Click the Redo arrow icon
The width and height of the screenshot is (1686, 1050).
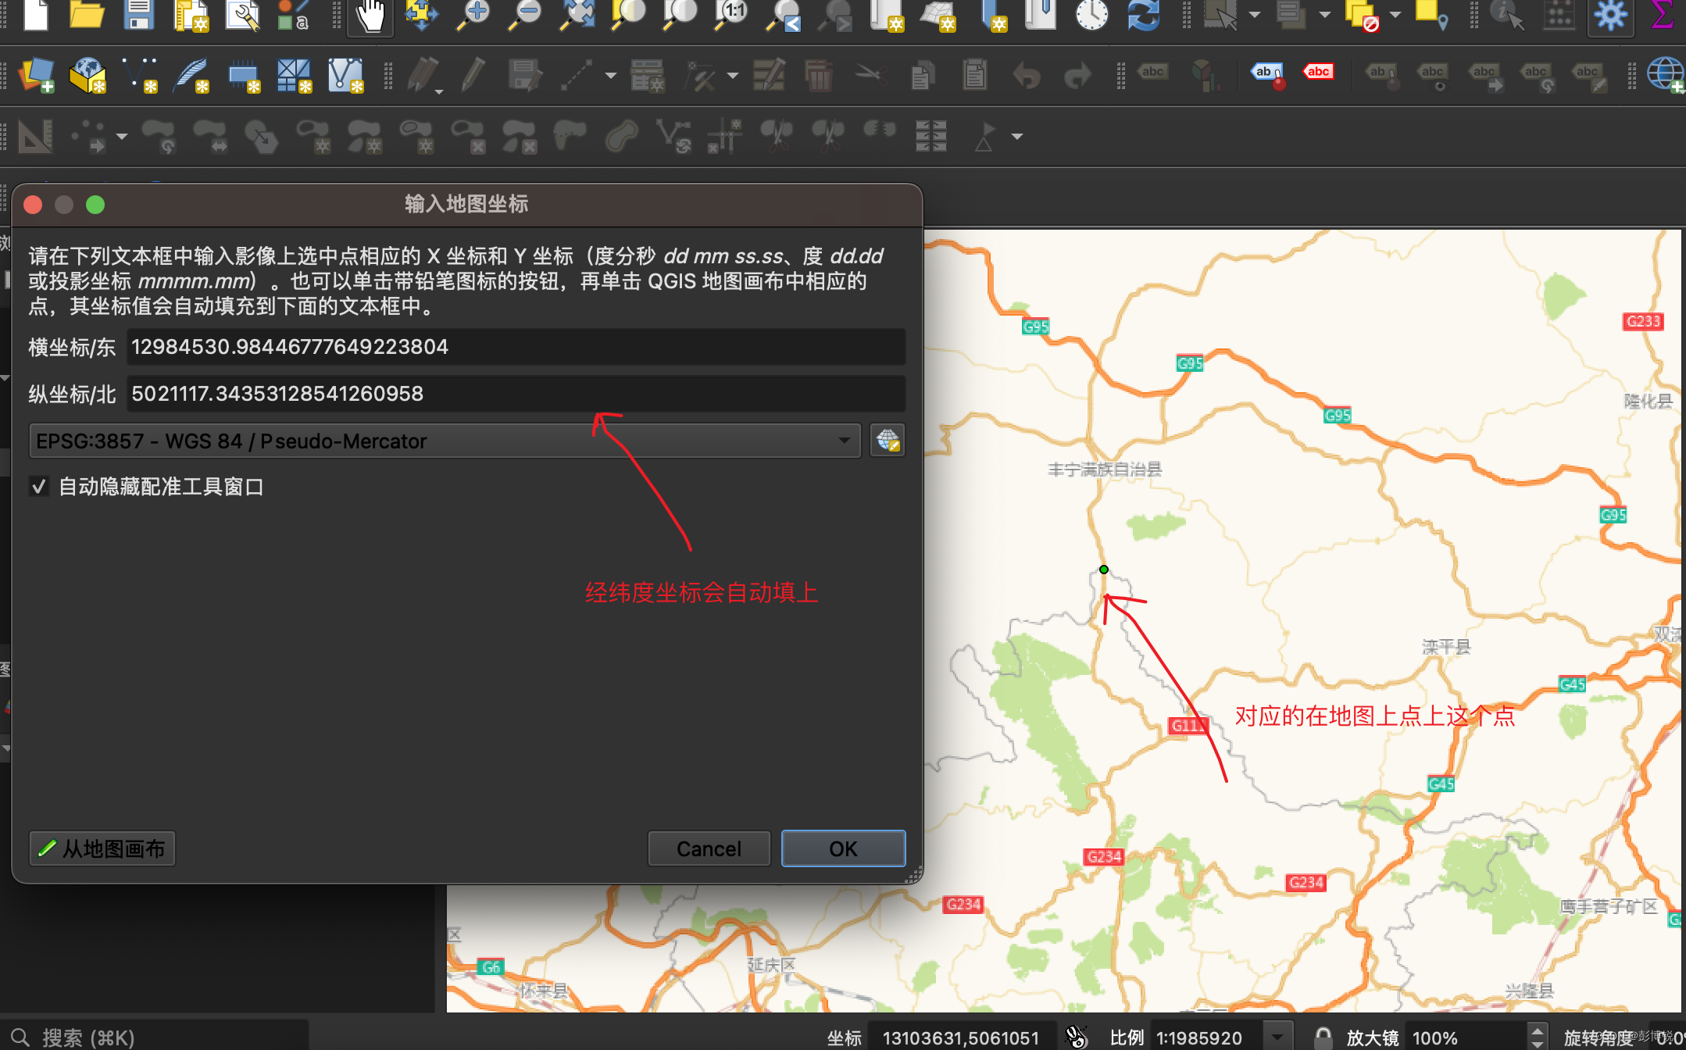[x=1078, y=76]
